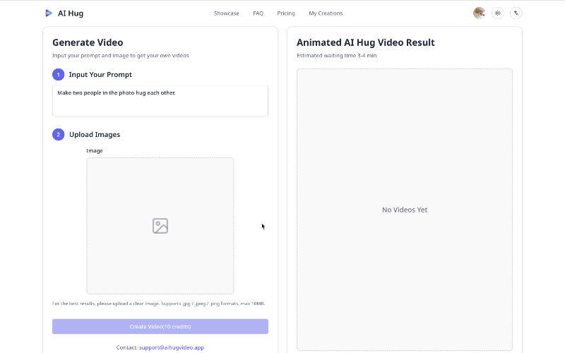Viewport: 565px width, 353px height.
Task: Navigate to Pricing
Action: [x=286, y=13]
